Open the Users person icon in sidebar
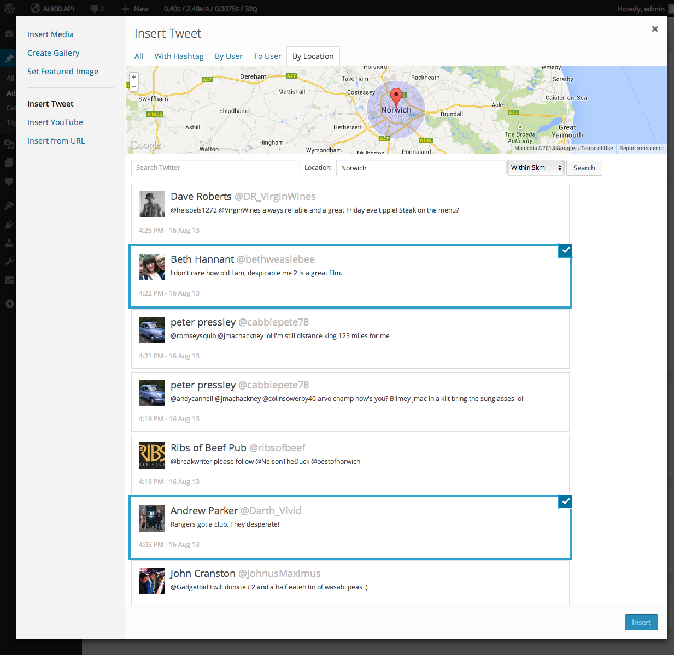 (9, 243)
